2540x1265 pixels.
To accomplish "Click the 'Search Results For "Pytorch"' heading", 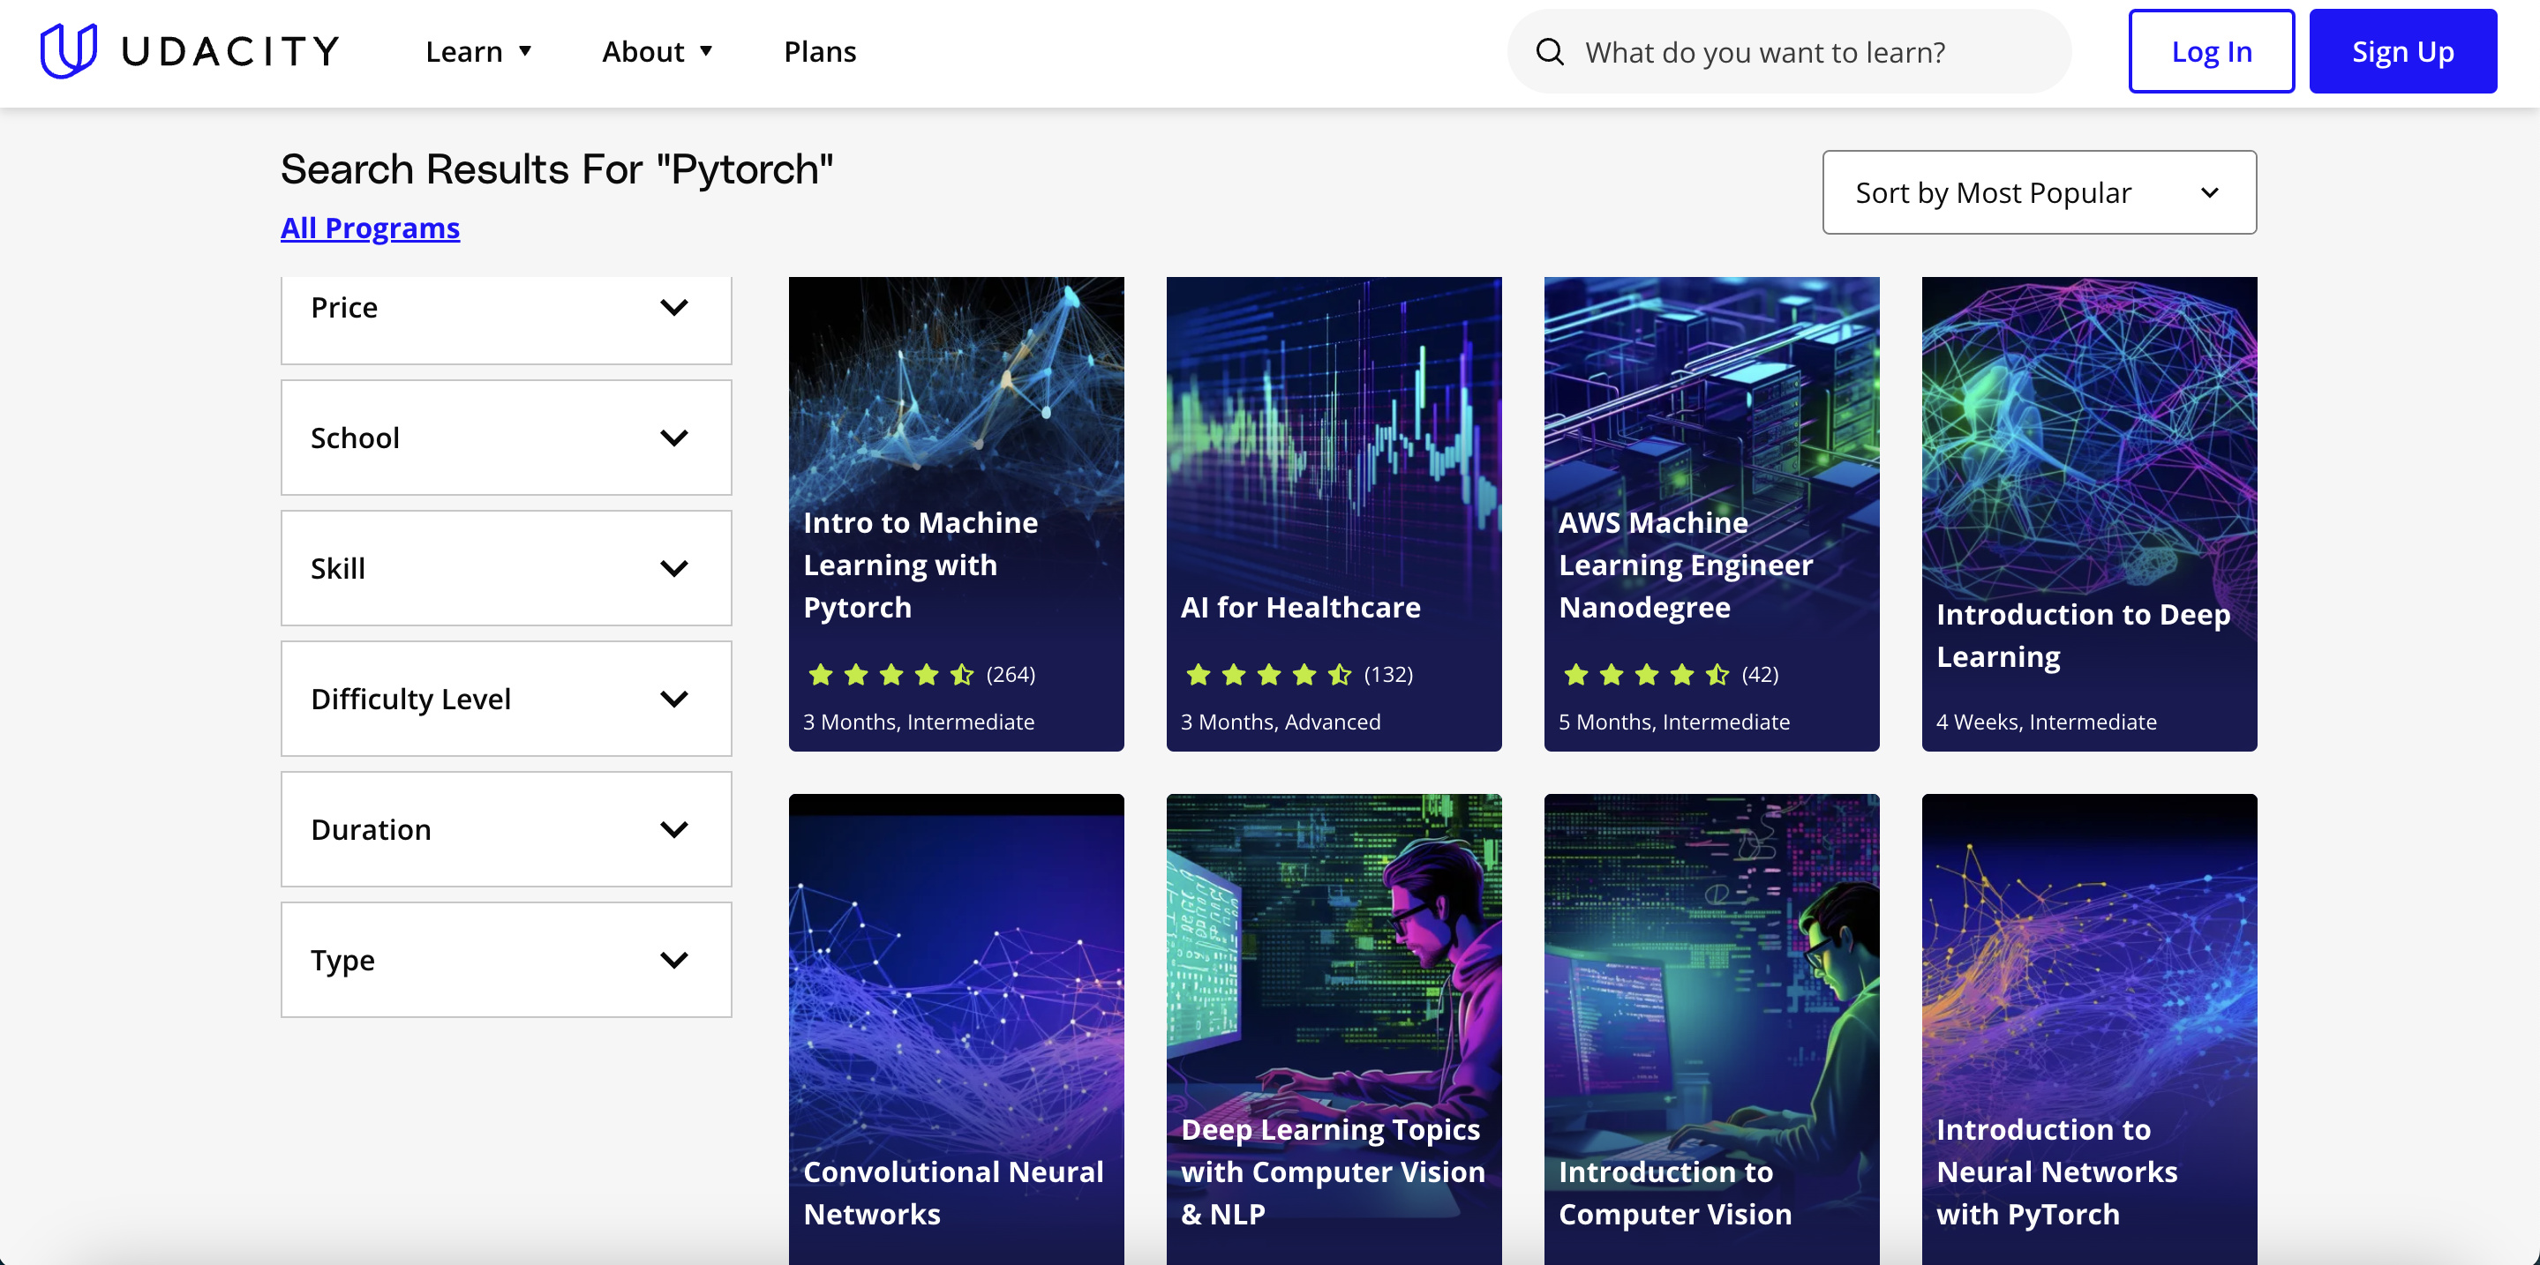I will [556, 169].
